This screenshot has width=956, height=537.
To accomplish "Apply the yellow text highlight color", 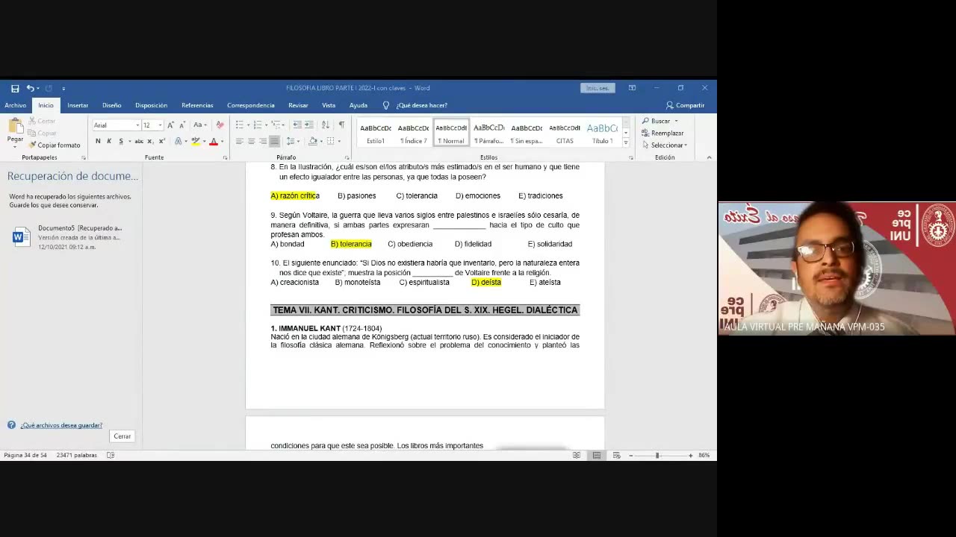I will [195, 141].
